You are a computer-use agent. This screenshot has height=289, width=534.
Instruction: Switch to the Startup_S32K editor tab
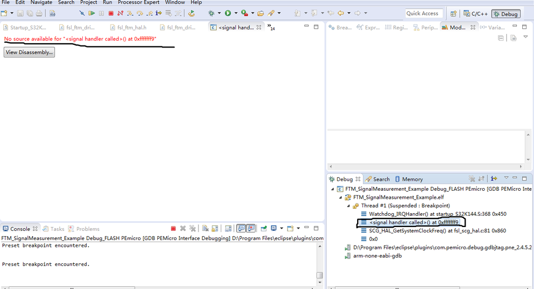(25, 28)
